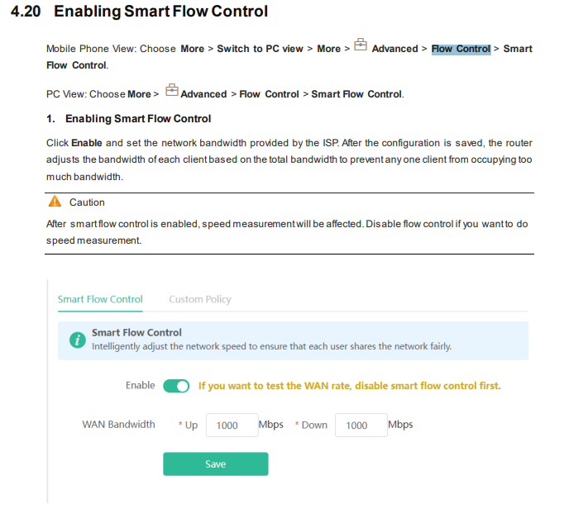The image size is (588, 528).
Task: Click the bold Smart Flow Control banner title
Action: [x=136, y=332]
